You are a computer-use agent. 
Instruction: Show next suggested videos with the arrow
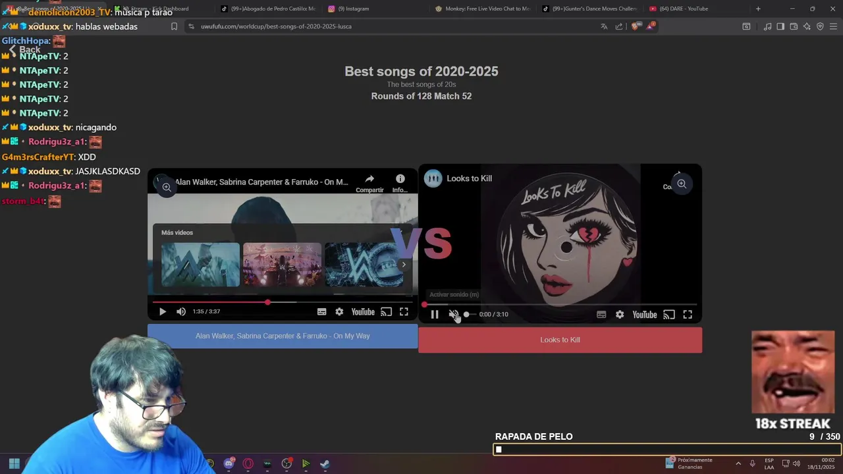pos(404,265)
